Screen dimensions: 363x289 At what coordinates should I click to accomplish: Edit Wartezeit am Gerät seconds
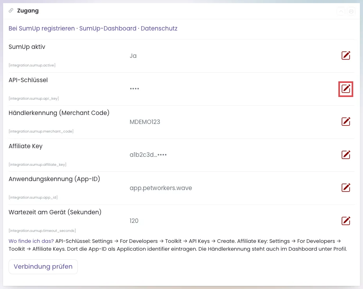coord(346,221)
